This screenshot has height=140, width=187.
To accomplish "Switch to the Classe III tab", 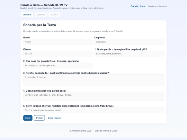I will coord(27,15).
